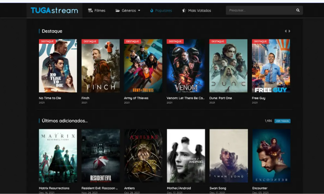Click the Finch title link
The width and height of the screenshot is (324, 194).
(x=86, y=98)
